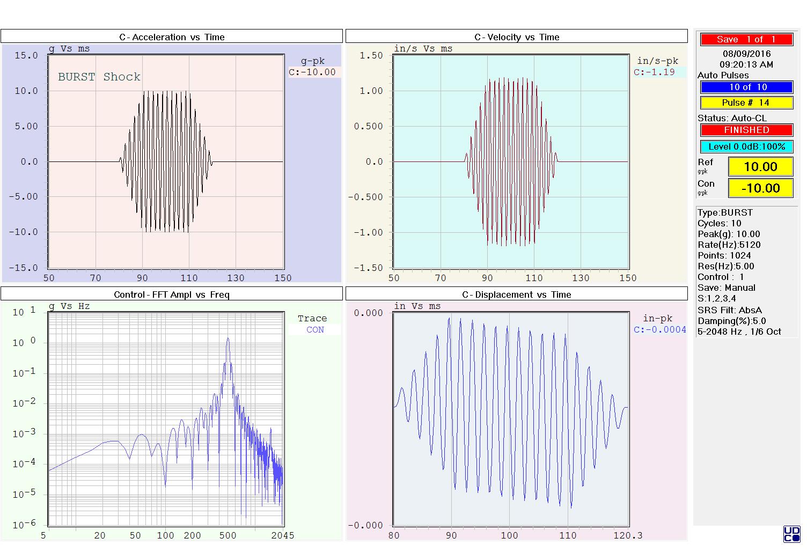
Task: Select the C-Displacement vs Time title bar
Action: pos(517,294)
